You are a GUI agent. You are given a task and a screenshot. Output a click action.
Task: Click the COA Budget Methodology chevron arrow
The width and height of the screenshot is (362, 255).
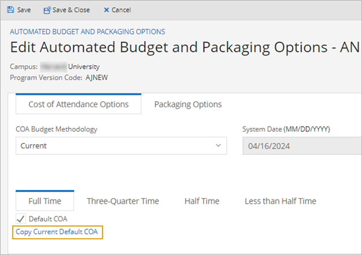coord(218,145)
